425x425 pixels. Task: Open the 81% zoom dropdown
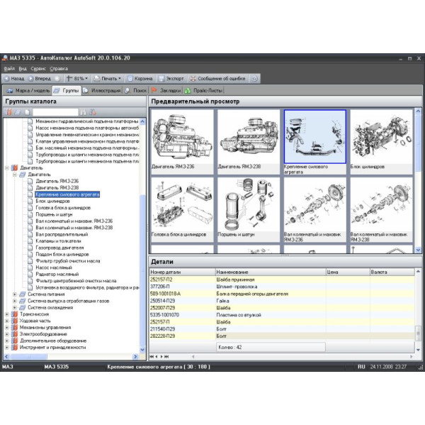pos(77,78)
